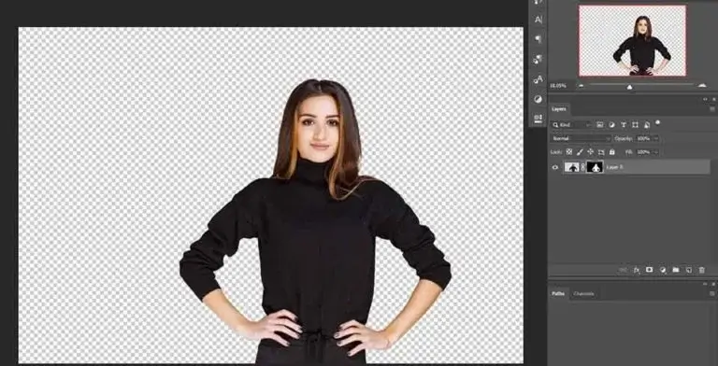Add a layer style with the fx button
Screen dimensions: 718x366
click(x=637, y=270)
